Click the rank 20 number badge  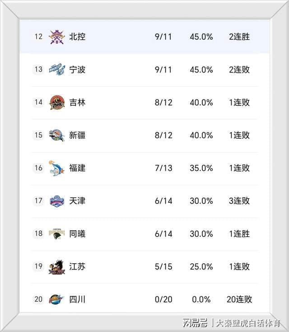(38, 299)
